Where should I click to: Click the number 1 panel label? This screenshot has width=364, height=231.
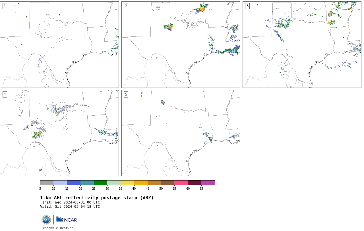click(x=5, y=6)
